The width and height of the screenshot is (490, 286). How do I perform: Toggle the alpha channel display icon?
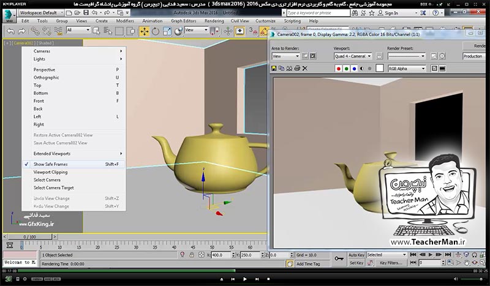[362, 69]
